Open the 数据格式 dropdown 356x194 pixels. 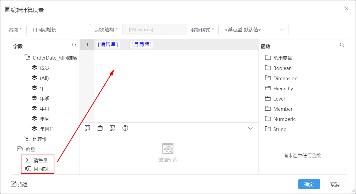(253, 30)
